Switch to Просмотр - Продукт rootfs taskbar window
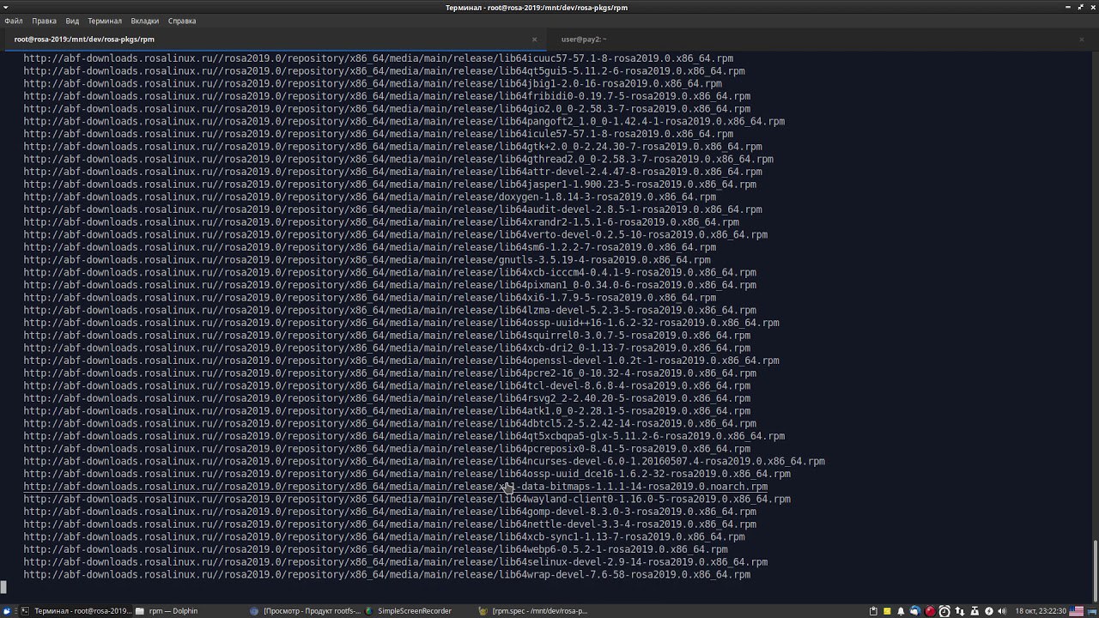Viewport: 1099px width, 618px height. [x=306, y=611]
